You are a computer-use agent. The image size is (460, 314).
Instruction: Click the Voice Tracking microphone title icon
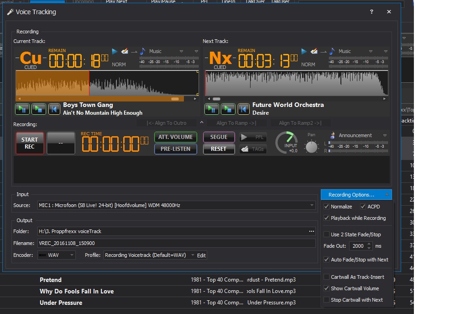pyautogui.click(x=10, y=12)
